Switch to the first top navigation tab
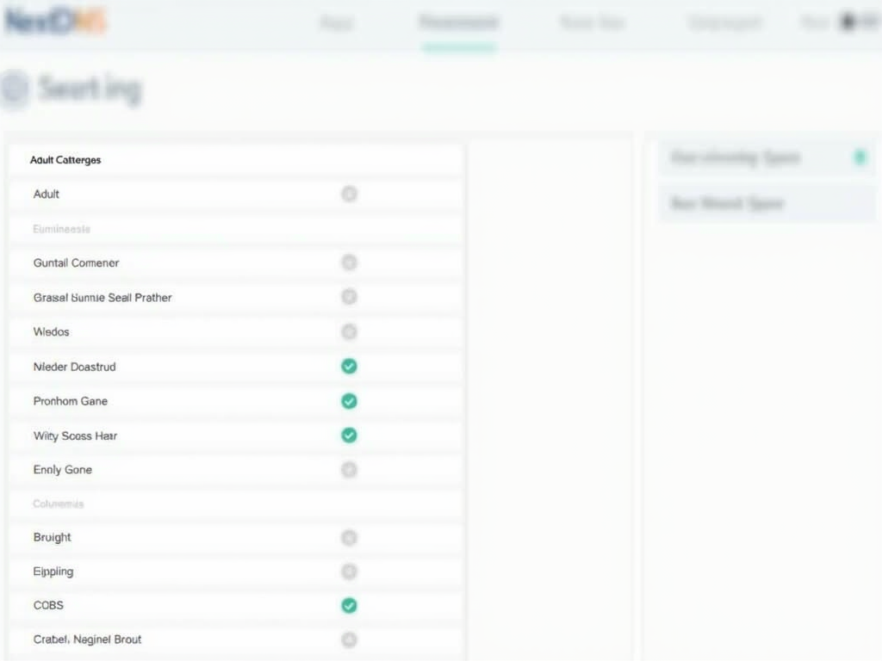 336,23
